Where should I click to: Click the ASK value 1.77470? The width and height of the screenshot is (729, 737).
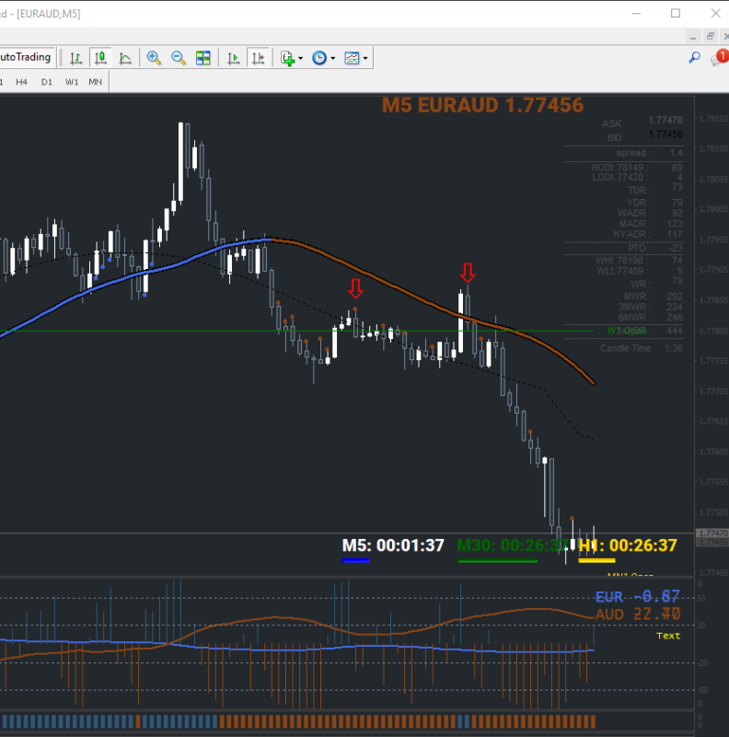[x=665, y=121]
